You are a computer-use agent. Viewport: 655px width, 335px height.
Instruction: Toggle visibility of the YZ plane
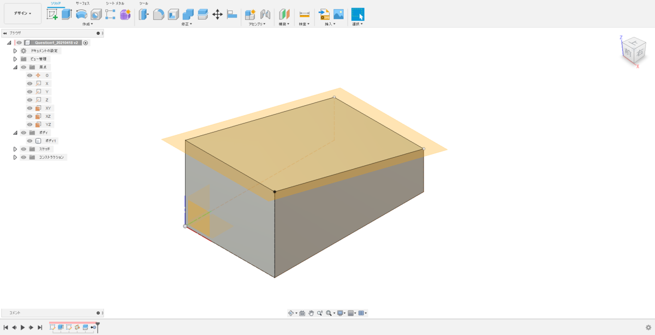click(30, 124)
